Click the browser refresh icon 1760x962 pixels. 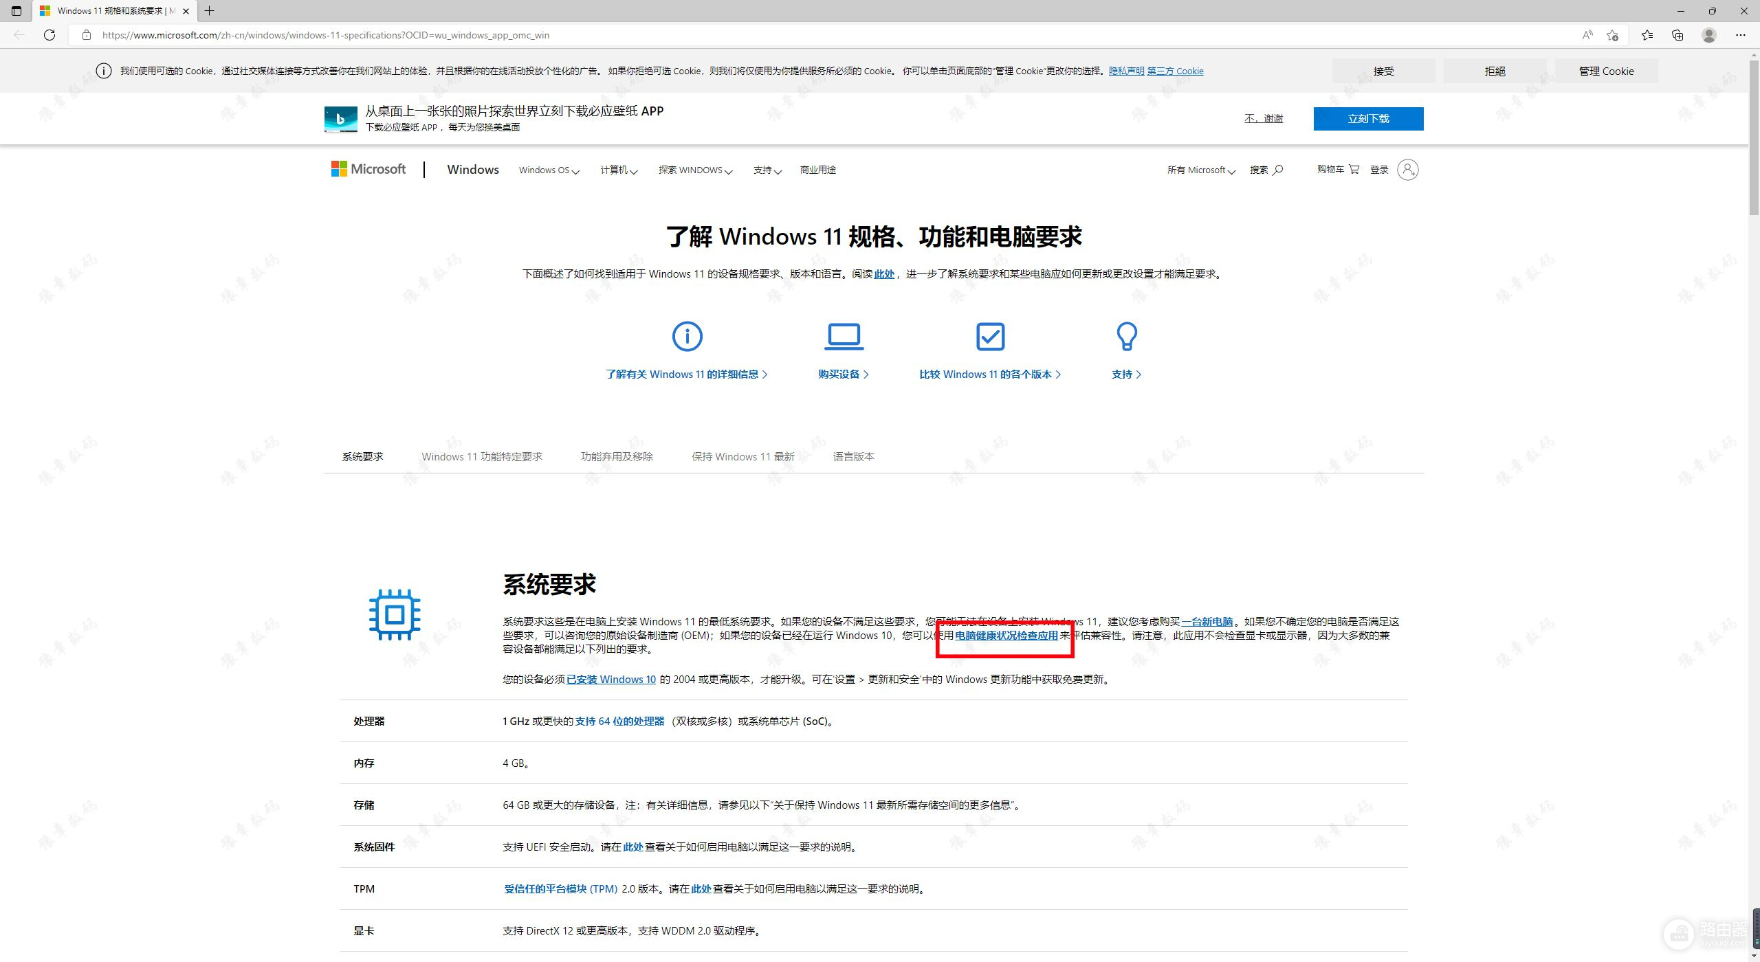point(49,35)
